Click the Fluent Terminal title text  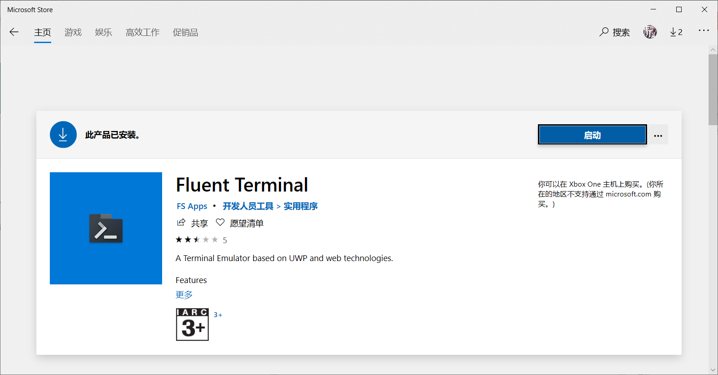(x=242, y=185)
